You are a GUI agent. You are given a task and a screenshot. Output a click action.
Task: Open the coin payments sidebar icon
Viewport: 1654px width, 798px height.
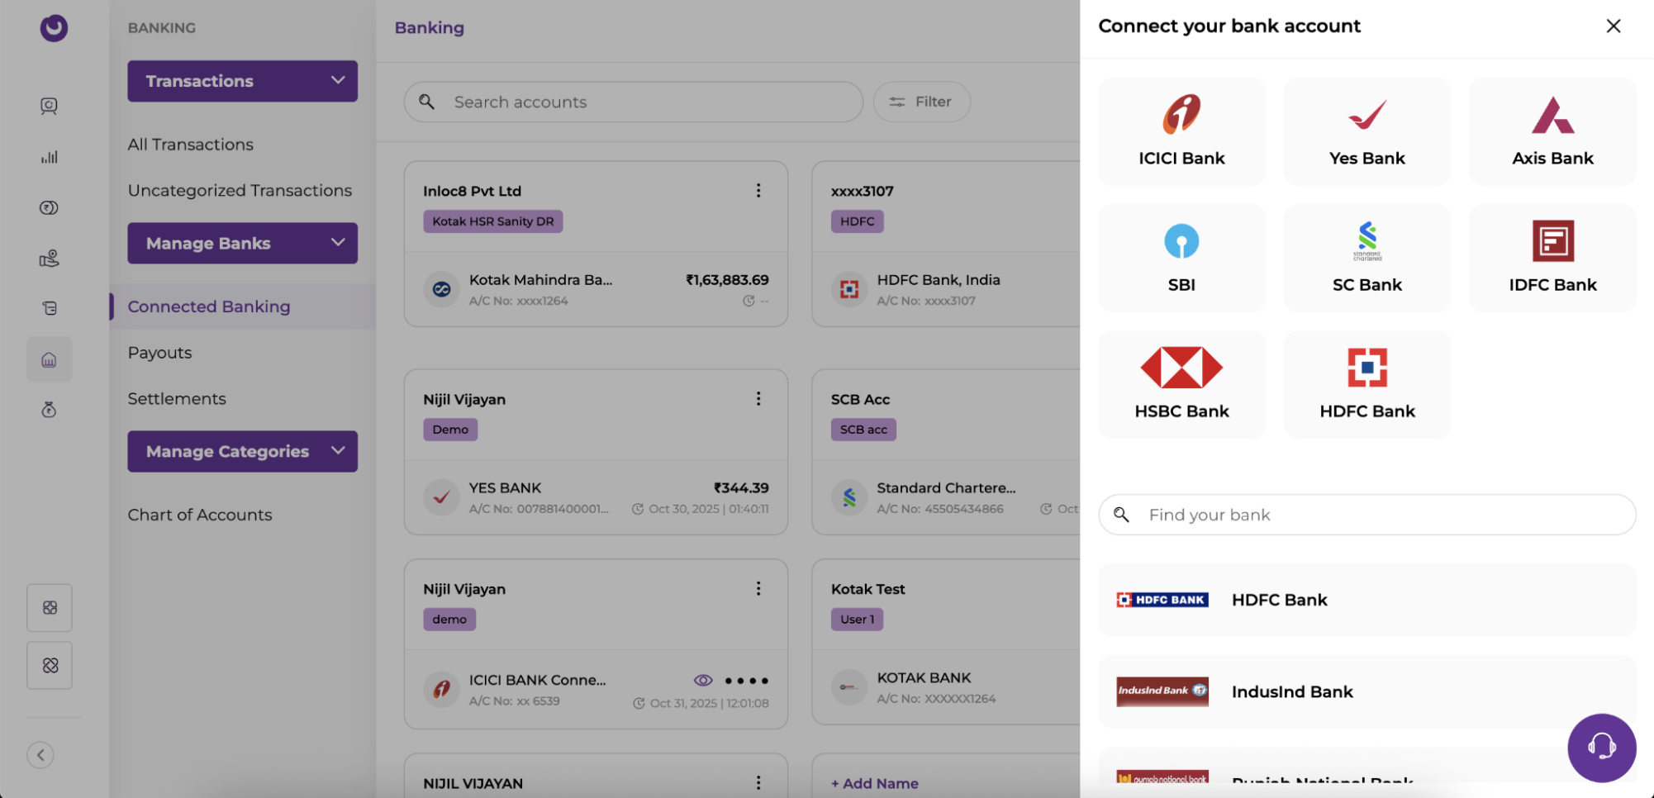point(50,207)
